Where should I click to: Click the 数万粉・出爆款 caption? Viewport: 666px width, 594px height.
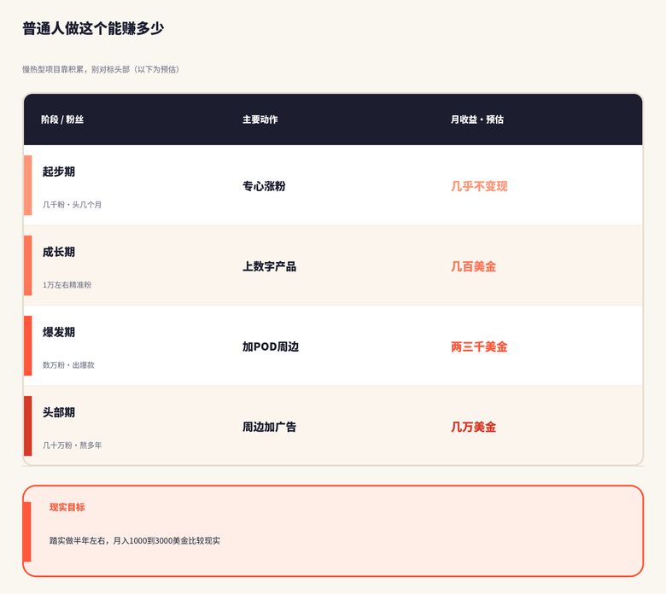point(68,365)
